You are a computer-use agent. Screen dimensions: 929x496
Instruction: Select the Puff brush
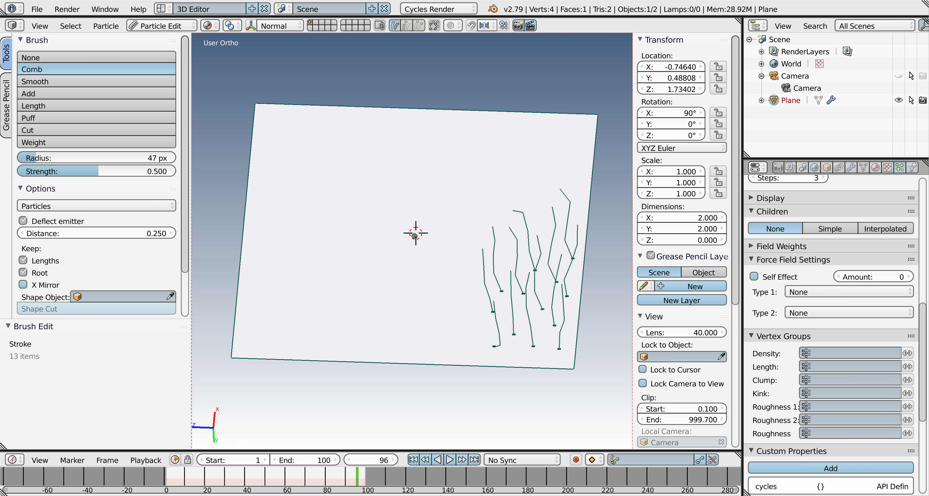coord(96,118)
